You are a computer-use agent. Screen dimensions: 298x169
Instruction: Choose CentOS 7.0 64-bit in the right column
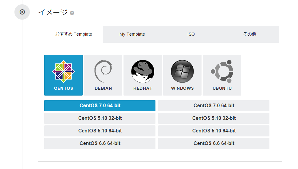214,106
